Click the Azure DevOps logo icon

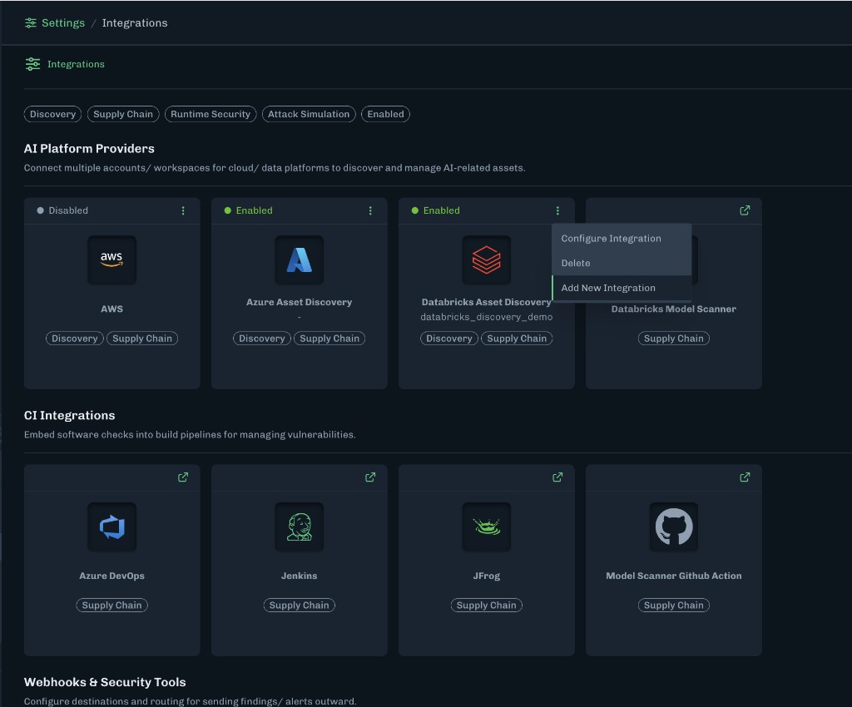pyautogui.click(x=112, y=527)
